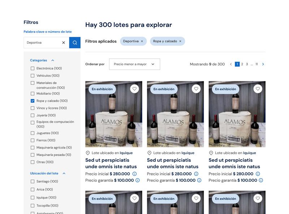Check Materiales de construcción category
This screenshot has height=214, width=289.
pos(33,83)
